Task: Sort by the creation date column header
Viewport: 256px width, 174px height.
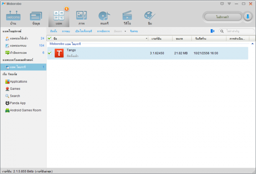Action: [x=209, y=39]
